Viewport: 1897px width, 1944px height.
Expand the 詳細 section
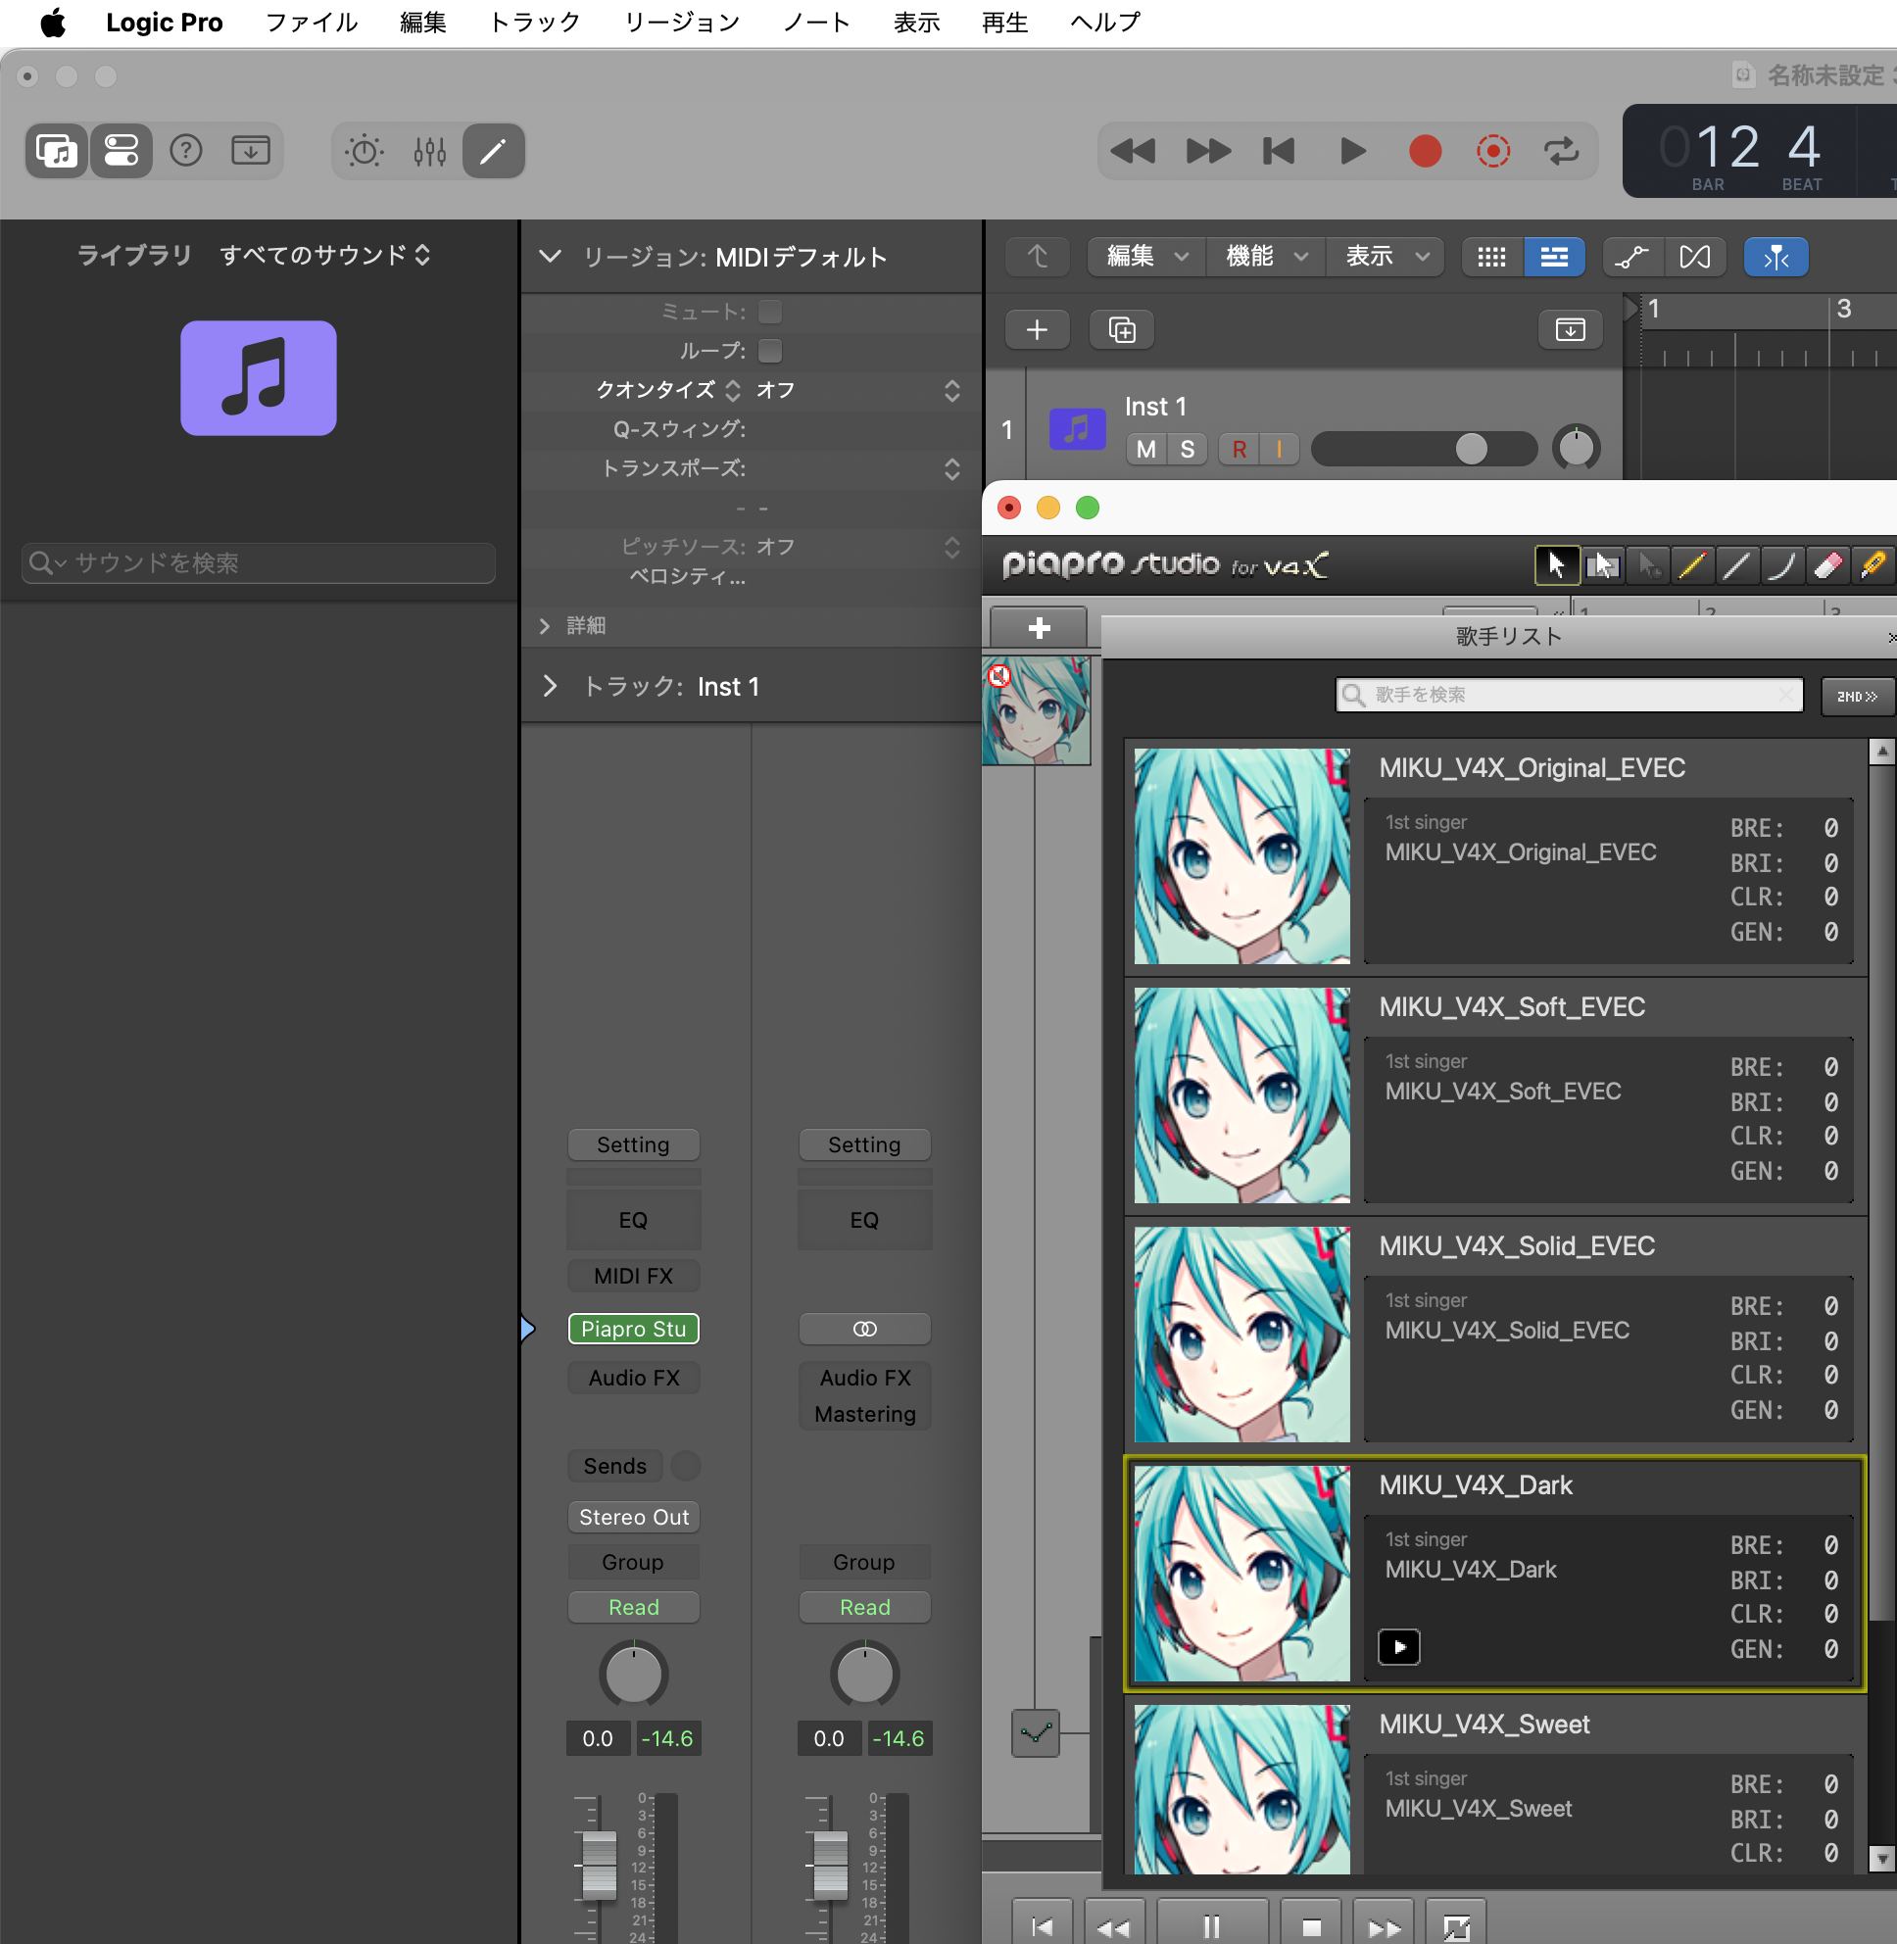(x=545, y=626)
